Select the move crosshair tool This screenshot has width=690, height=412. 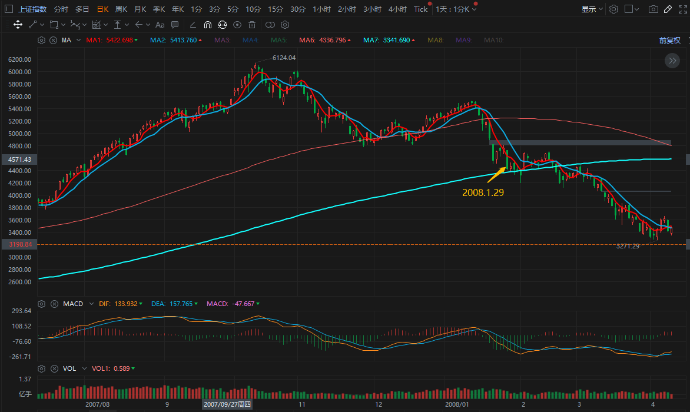[18, 25]
